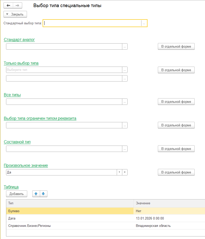Click В отдельной форме beside Составной тип
Viewport: 205px width, 239px height.
point(176,149)
